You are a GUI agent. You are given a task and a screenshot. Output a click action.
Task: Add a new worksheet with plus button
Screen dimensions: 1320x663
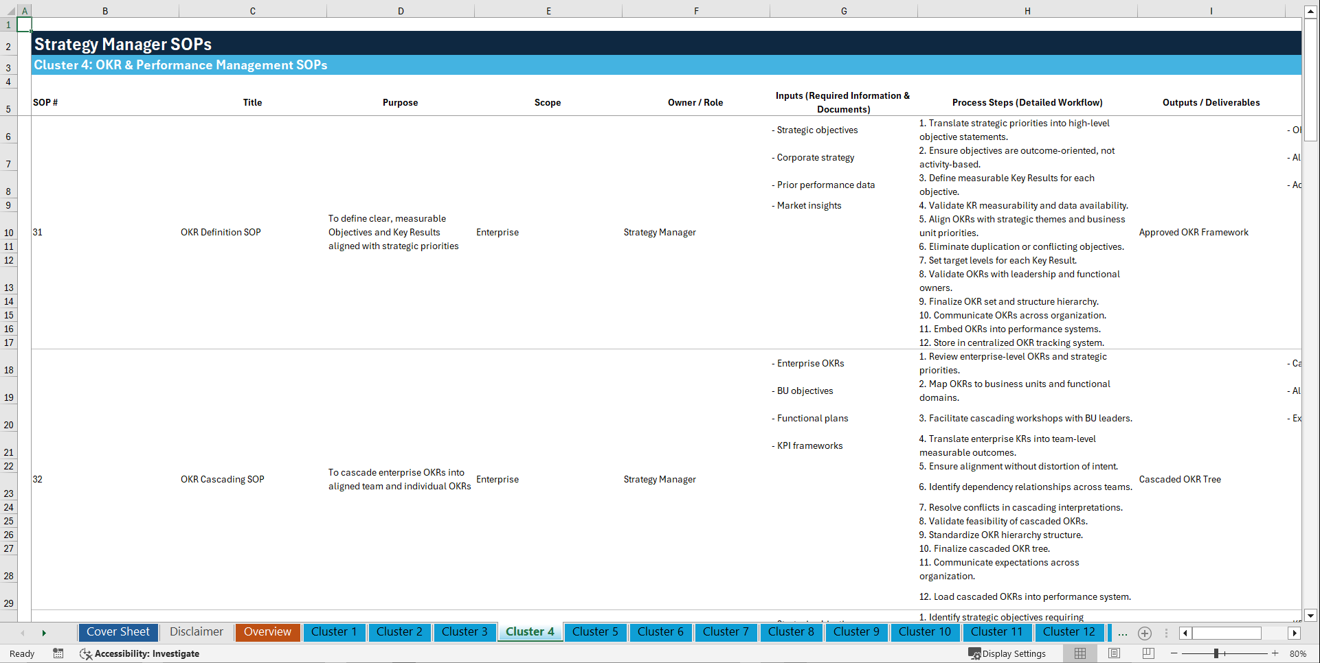[x=1145, y=633]
